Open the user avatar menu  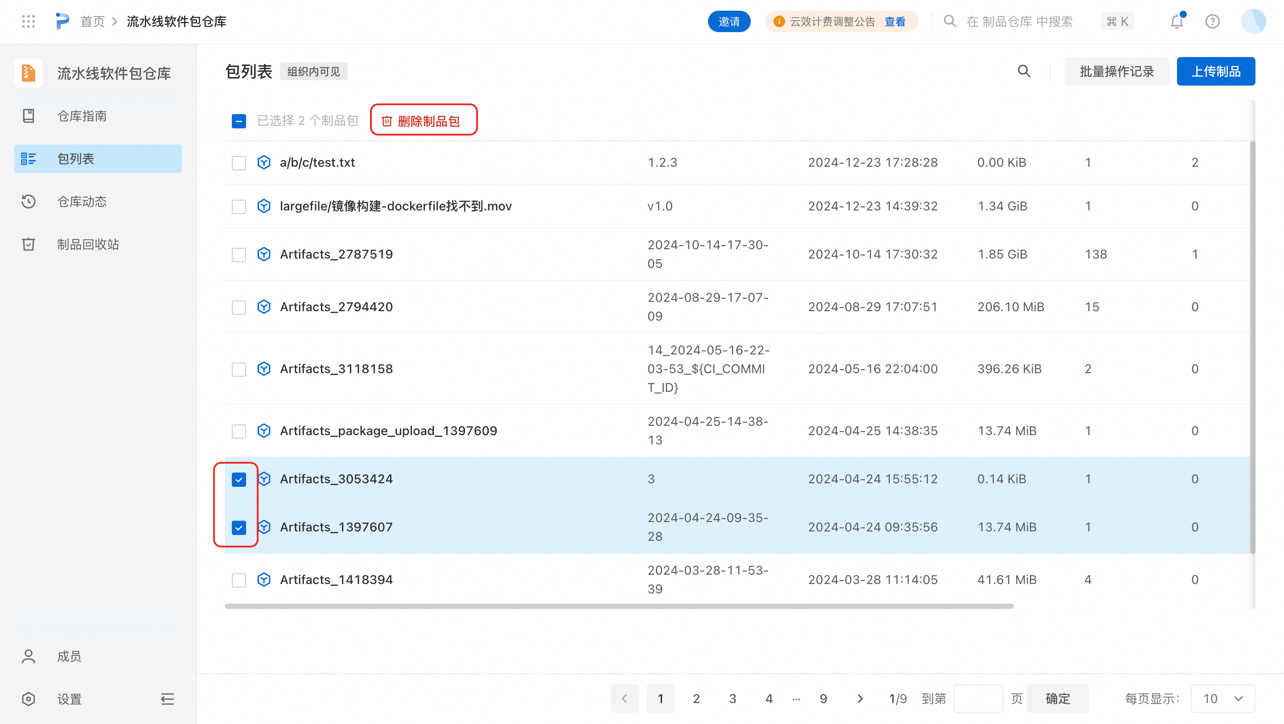pos(1253,21)
